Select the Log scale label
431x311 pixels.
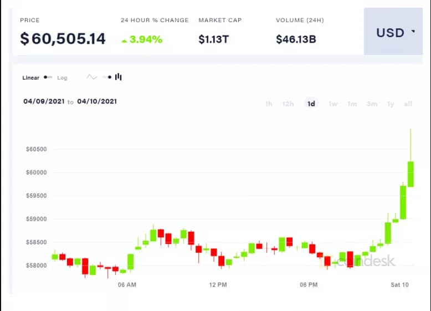click(62, 78)
